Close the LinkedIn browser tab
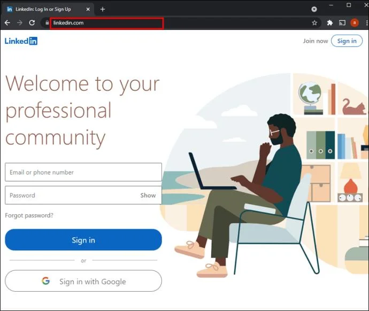Image resolution: width=369 pixels, height=311 pixels. click(88, 9)
